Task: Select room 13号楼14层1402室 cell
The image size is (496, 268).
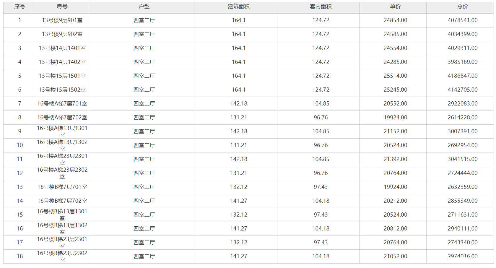Action: pos(62,62)
